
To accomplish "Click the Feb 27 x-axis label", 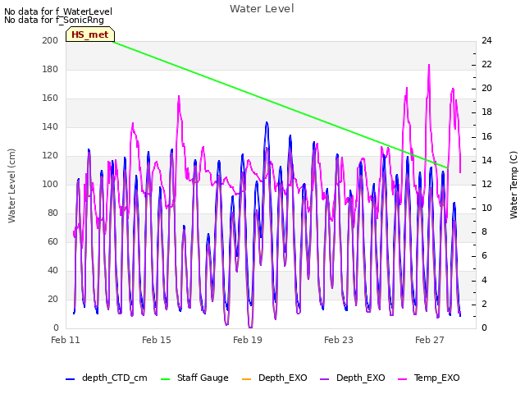I will pyautogui.click(x=430, y=340).
